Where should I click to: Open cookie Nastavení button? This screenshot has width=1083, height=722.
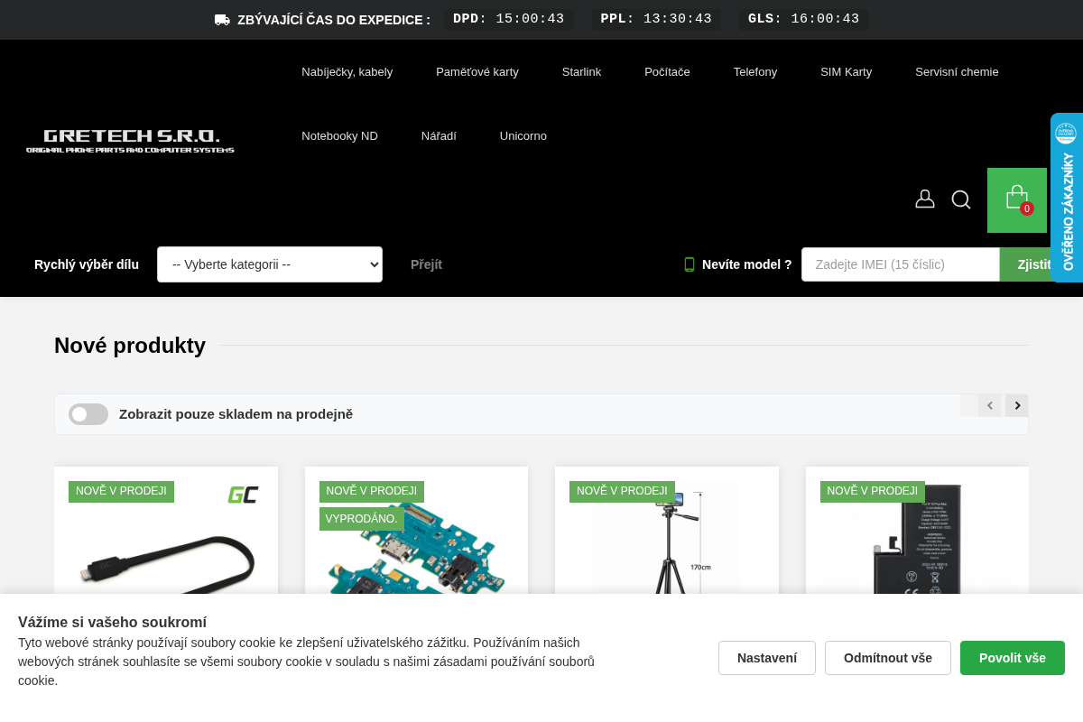point(767,658)
